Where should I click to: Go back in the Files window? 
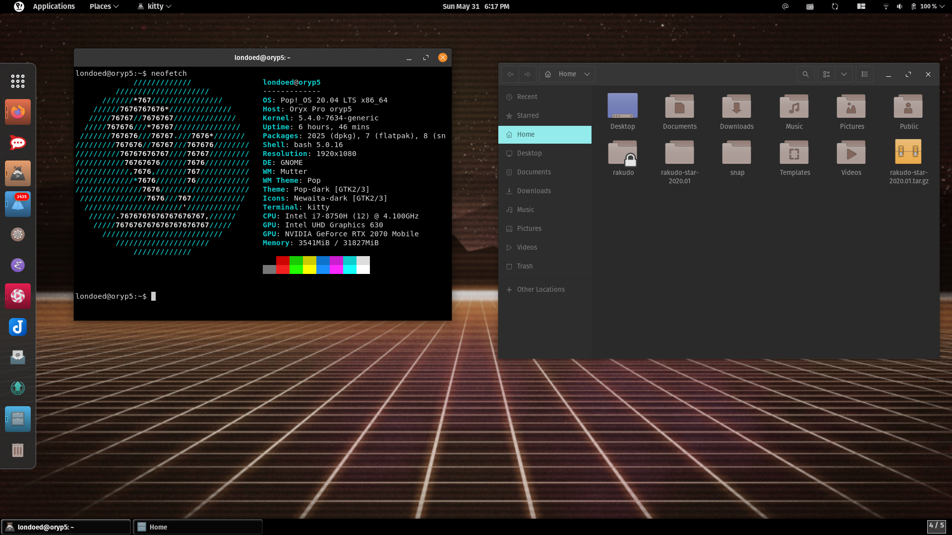coord(510,74)
